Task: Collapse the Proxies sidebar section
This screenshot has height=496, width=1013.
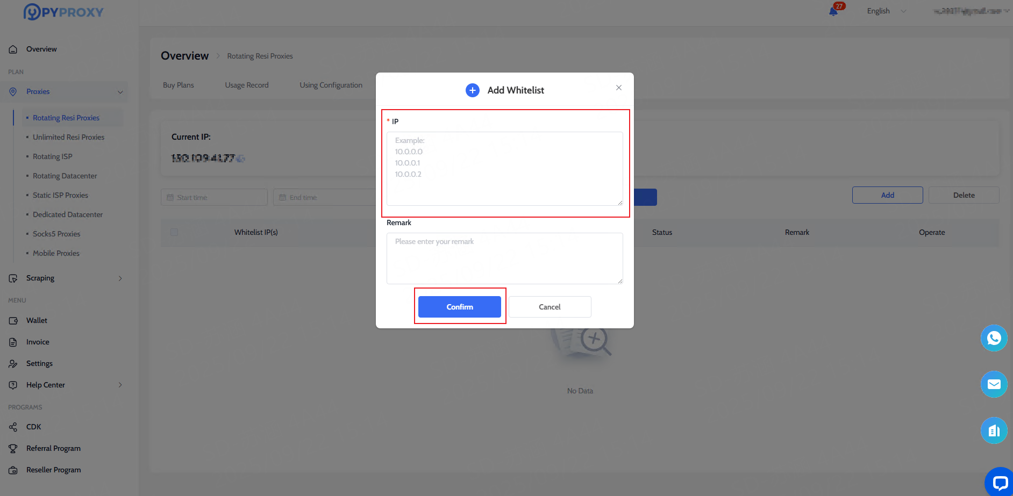Action: click(120, 92)
